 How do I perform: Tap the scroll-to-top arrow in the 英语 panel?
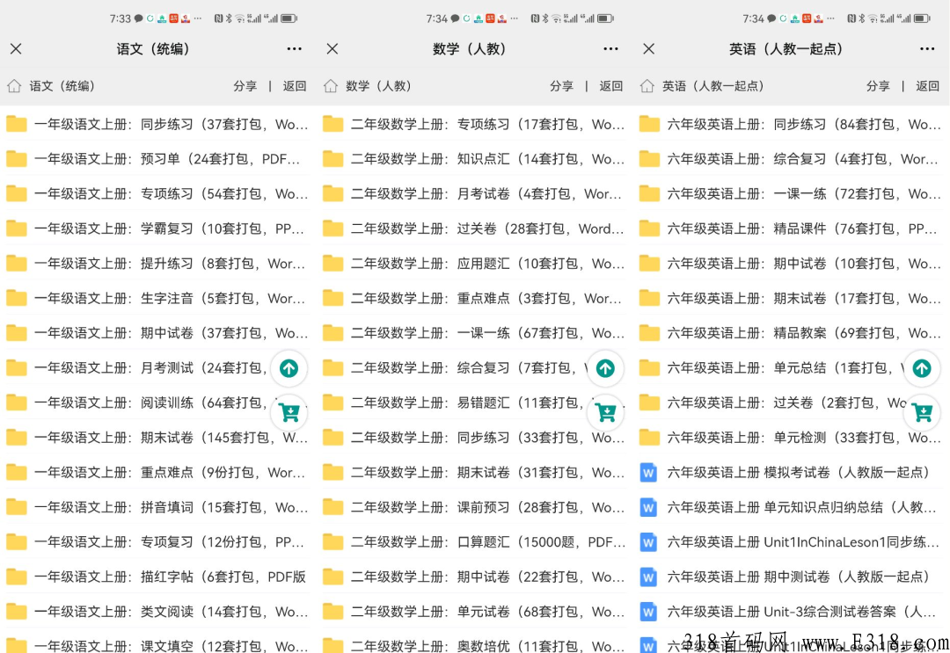point(922,368)
